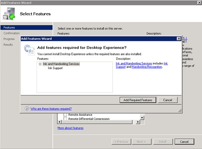Click the gear checklist icon in the dialog
This screenshot has width=202, height=149.
coord(29,50)
